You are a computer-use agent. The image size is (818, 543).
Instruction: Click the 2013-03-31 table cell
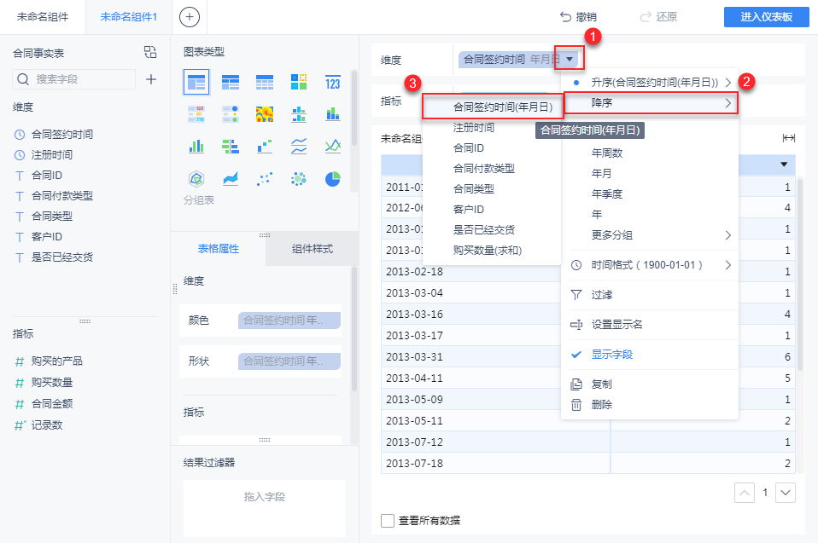coord(495,356)
